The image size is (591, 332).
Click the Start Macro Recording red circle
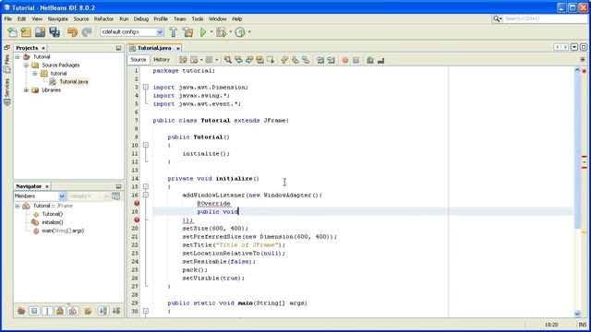pos(345,60)
